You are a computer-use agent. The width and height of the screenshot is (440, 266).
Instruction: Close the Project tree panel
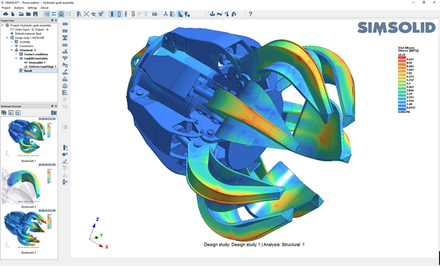tap(56, 21)
